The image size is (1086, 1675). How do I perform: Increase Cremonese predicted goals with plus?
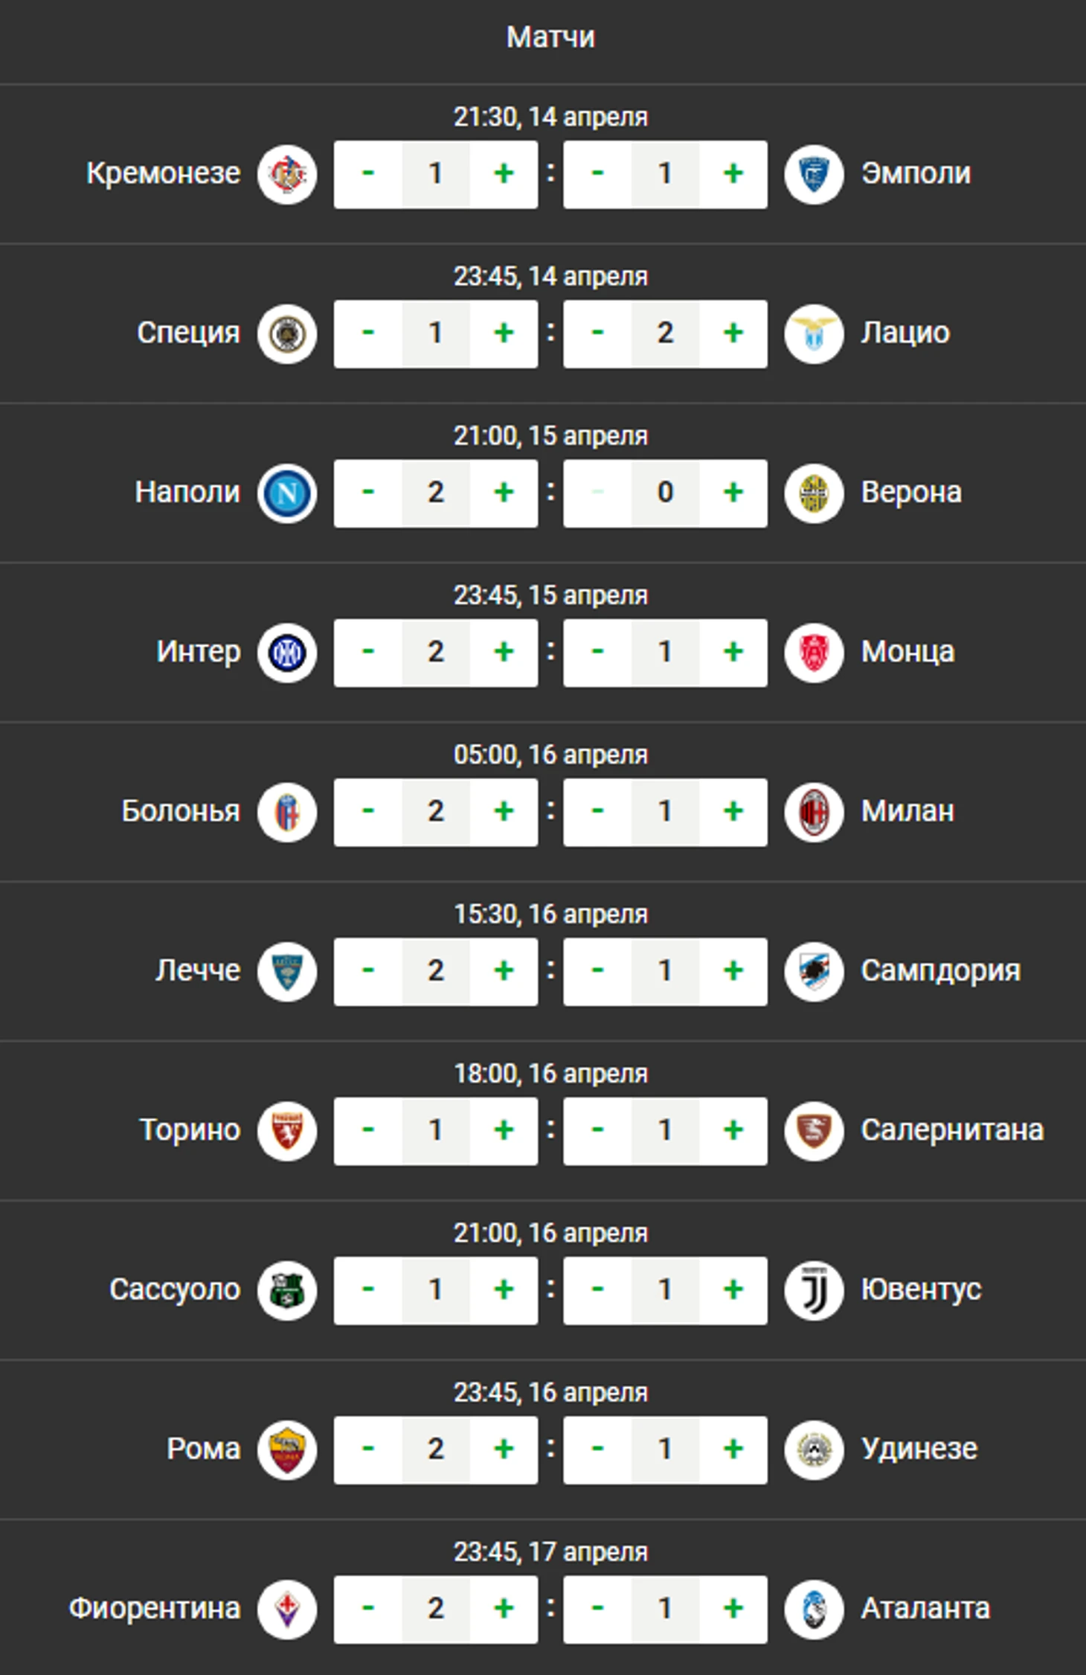504,174
